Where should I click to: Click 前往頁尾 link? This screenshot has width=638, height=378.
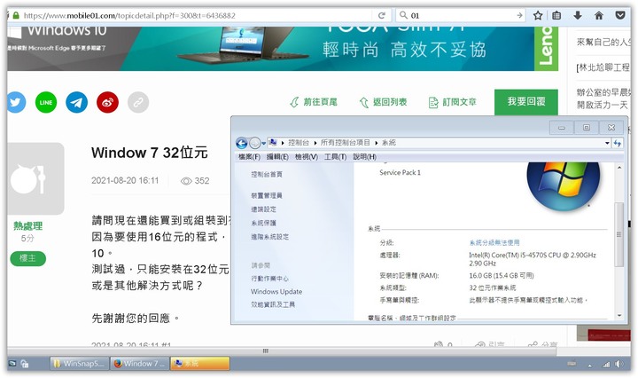[314, 102]
